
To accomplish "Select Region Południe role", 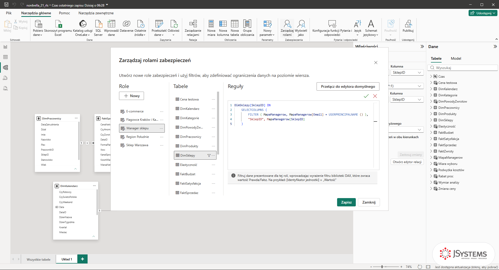I will point(142,137).
